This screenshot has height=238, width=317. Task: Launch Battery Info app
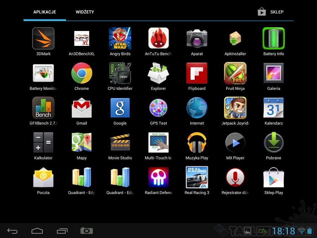click(274, 38)
